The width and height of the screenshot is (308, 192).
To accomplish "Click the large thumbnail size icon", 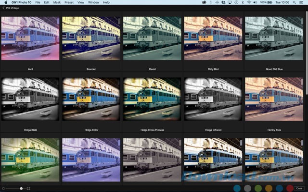I will coord(28,188).
